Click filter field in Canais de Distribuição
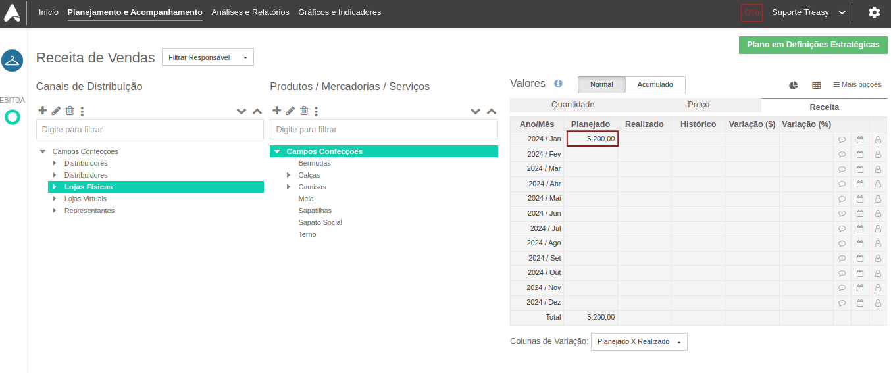 [x=150, y=130]
